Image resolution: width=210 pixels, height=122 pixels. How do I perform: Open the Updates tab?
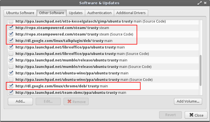[x=76, y=13]
